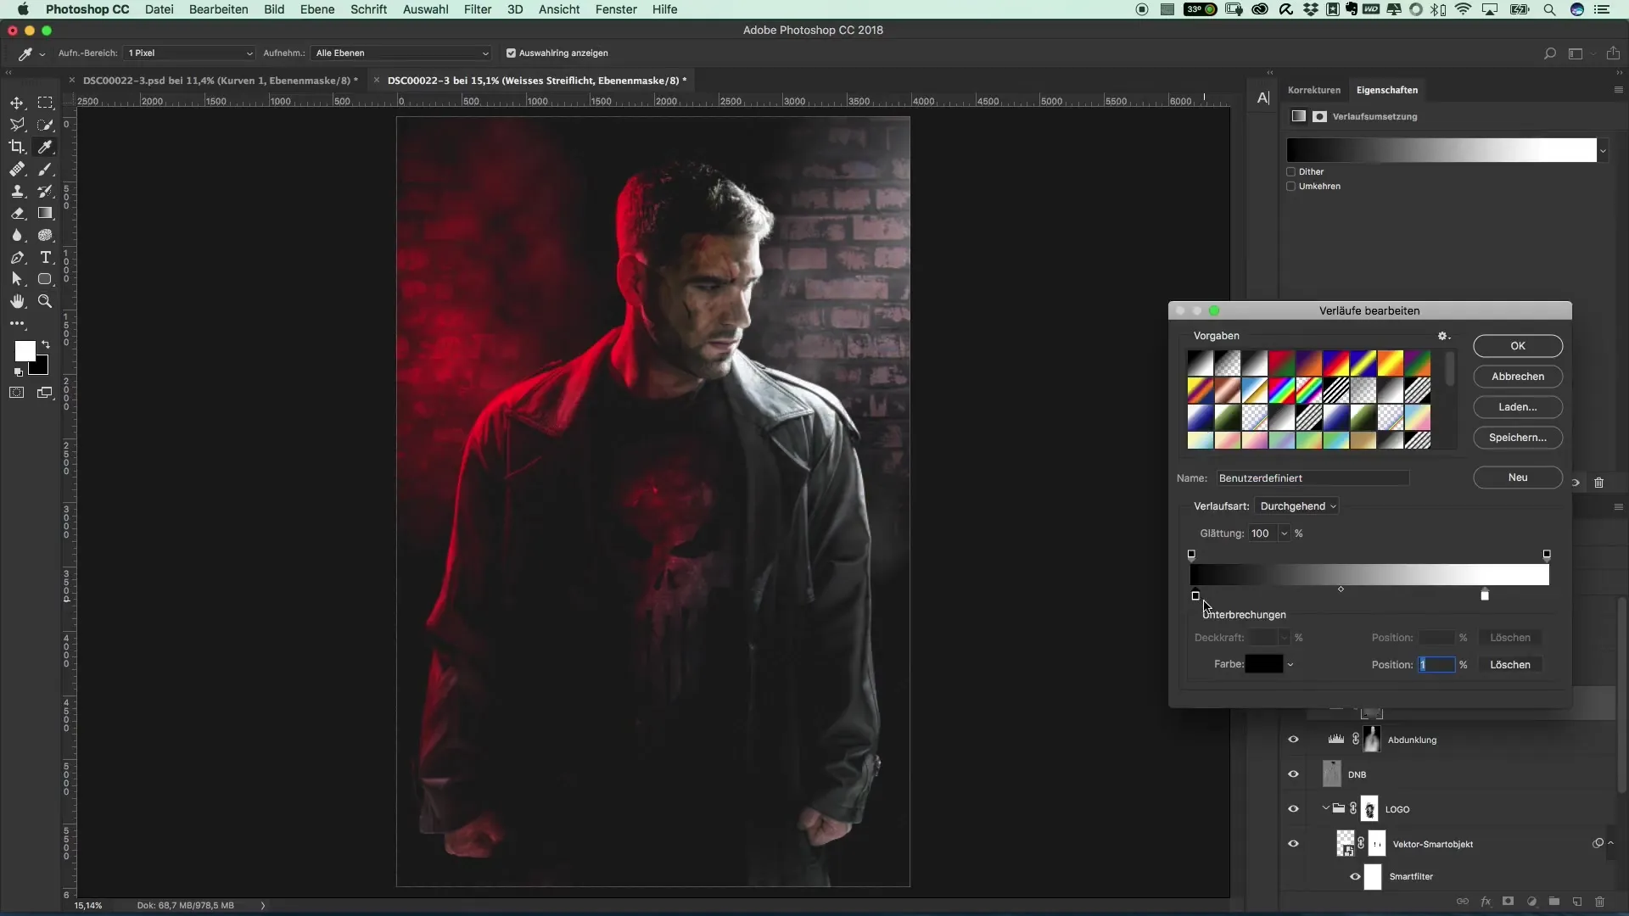Open the Datei menu
Screen dimensions: 1629x916
pos(159,9)
